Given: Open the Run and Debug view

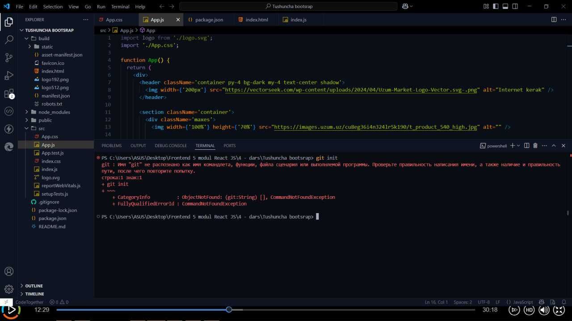Looking at the screenshot, I should click(x=8, y=75).
